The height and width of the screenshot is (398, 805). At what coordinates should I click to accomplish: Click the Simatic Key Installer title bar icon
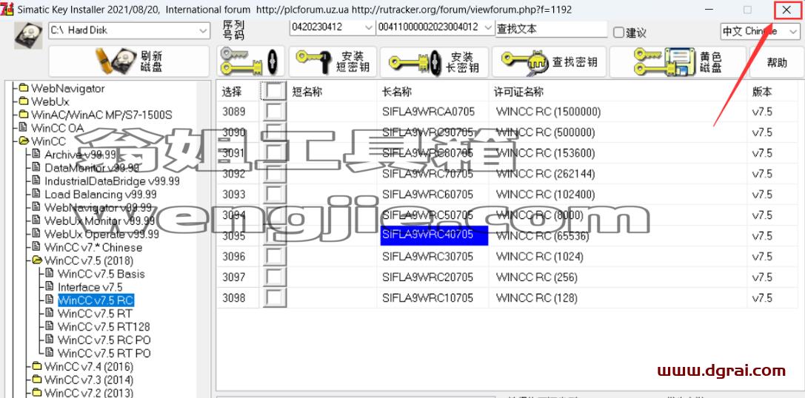[x=7, y=9]
